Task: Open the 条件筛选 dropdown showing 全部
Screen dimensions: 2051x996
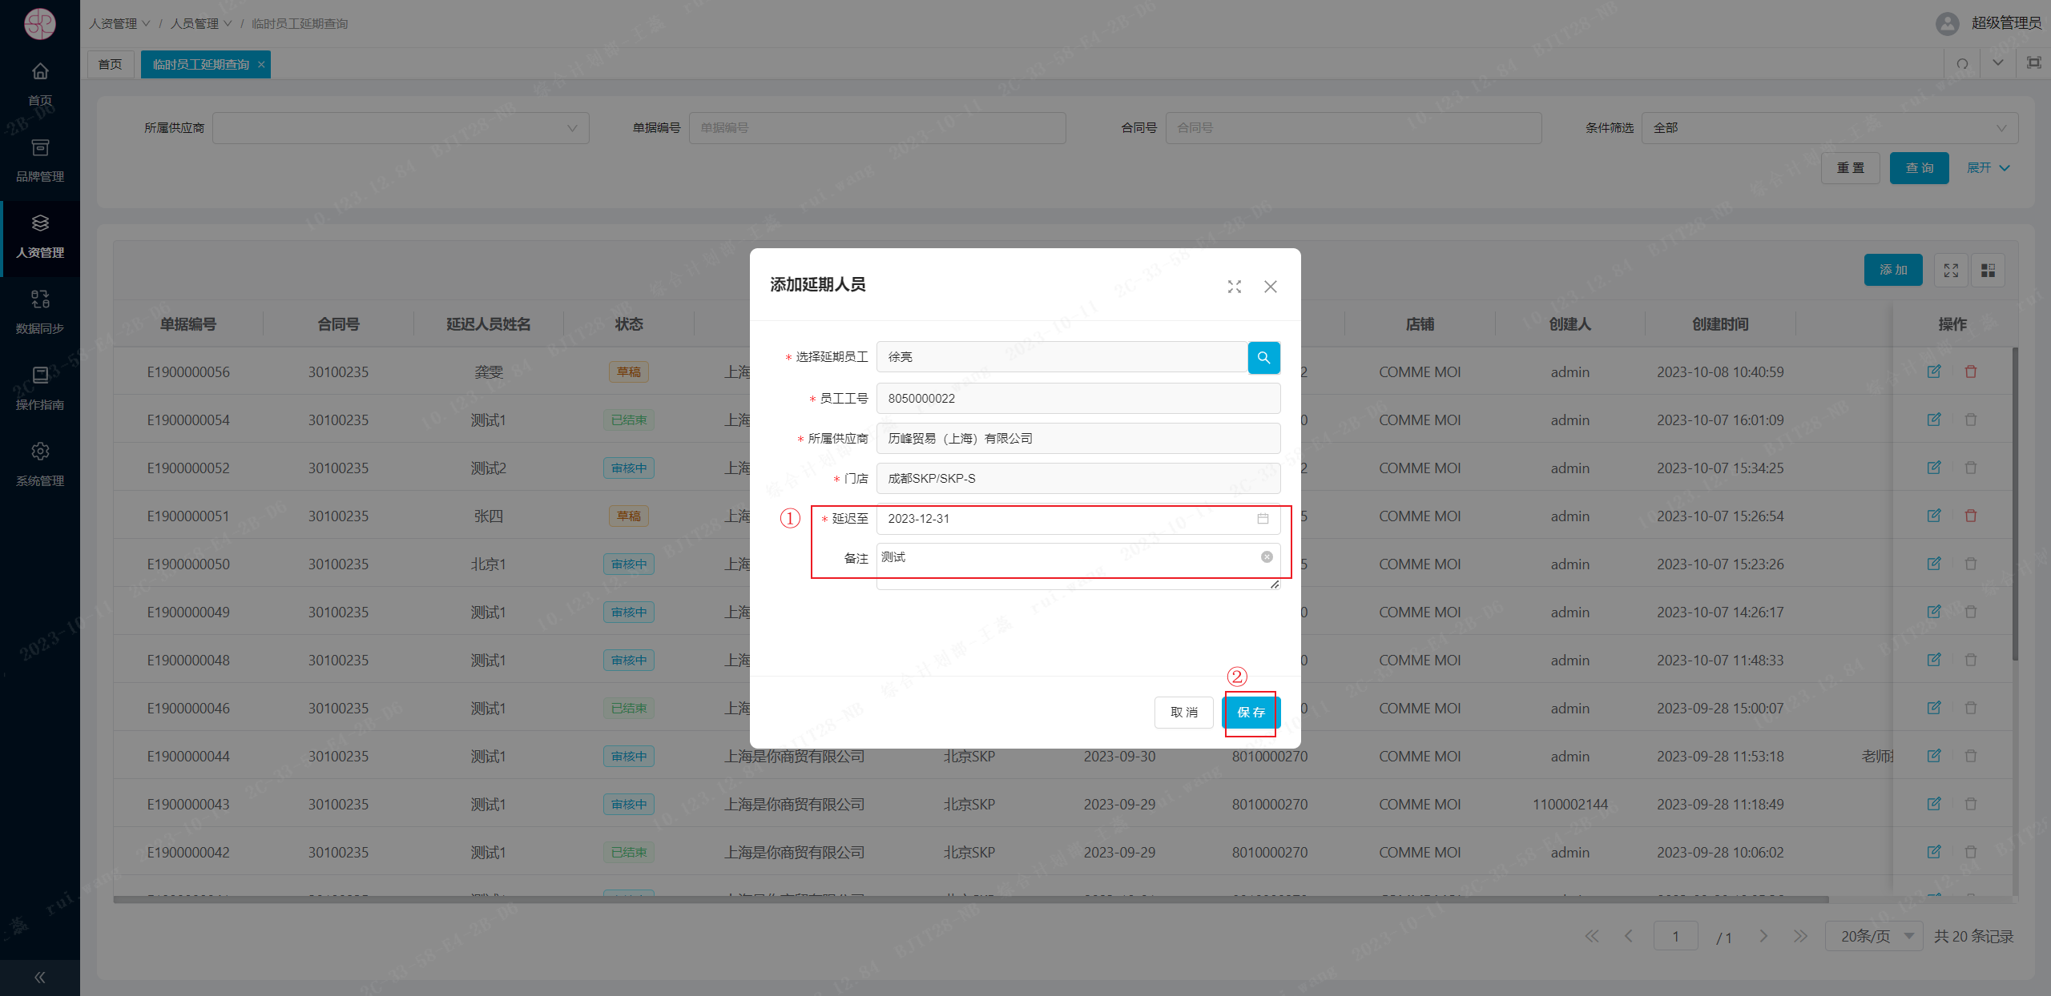Action: (x=1830, y=128)
